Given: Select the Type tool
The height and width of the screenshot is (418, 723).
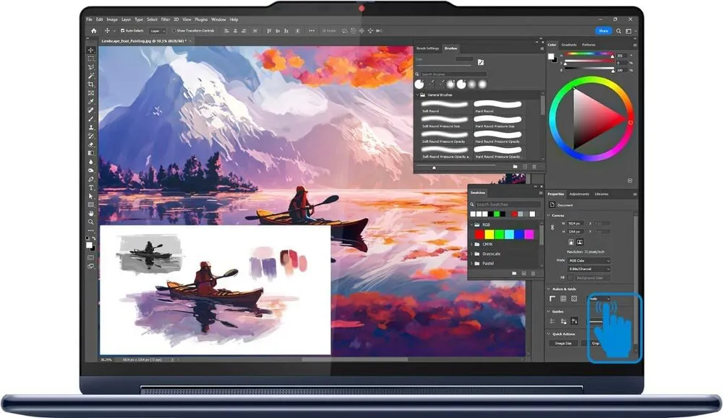Looking at the screenshot, I should 91,188.
